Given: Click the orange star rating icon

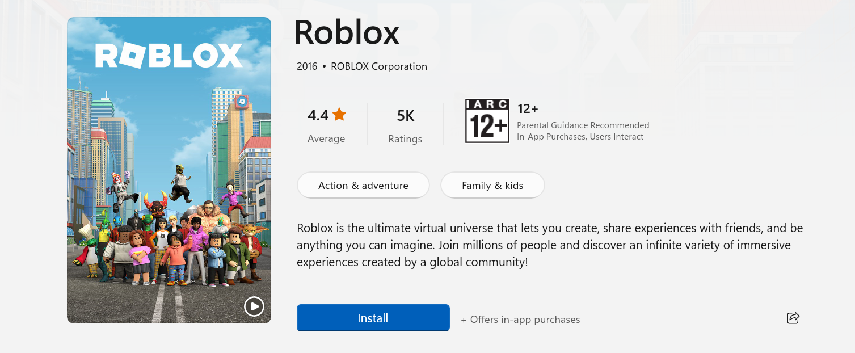Looking at the screenshot, I should coord(339,115).
